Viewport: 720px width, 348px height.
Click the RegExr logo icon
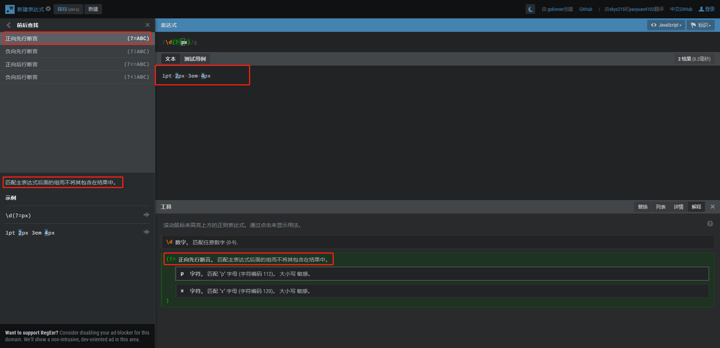click(10, 9)
